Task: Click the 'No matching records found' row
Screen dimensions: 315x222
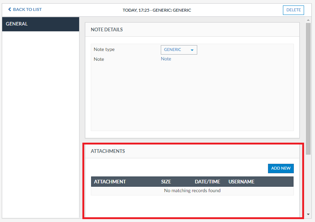Action: point(192,191)
